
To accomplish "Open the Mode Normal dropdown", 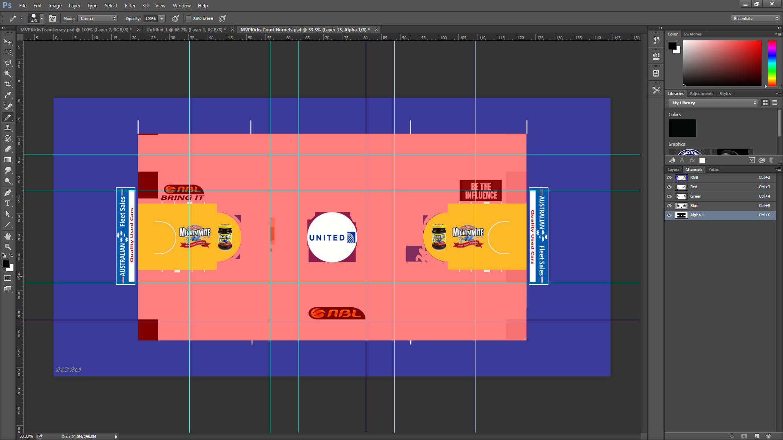I will tap(98, 18).
